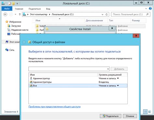
Task: Open Explorer help question mark icon
Action: (x=150, y=8)
